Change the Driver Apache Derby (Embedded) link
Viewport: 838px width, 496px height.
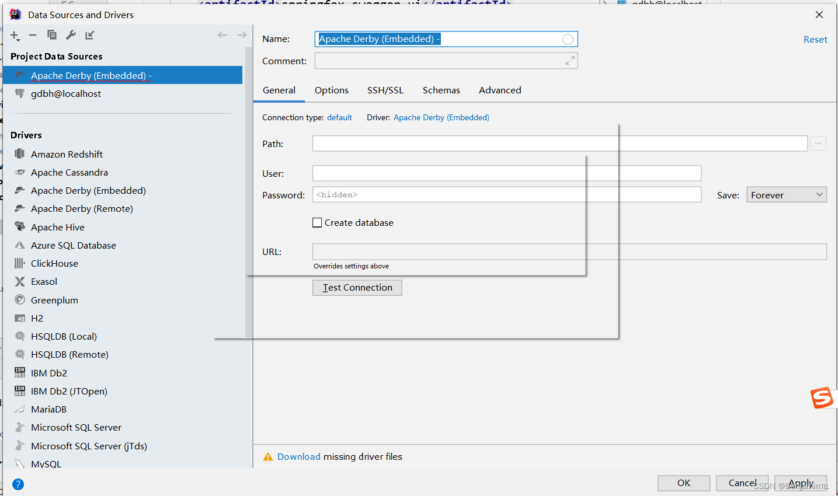(x=441, y=117)
